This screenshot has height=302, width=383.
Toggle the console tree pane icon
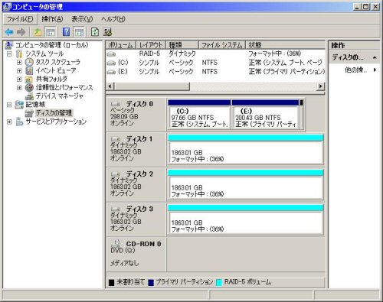click(x=51, y=32)
